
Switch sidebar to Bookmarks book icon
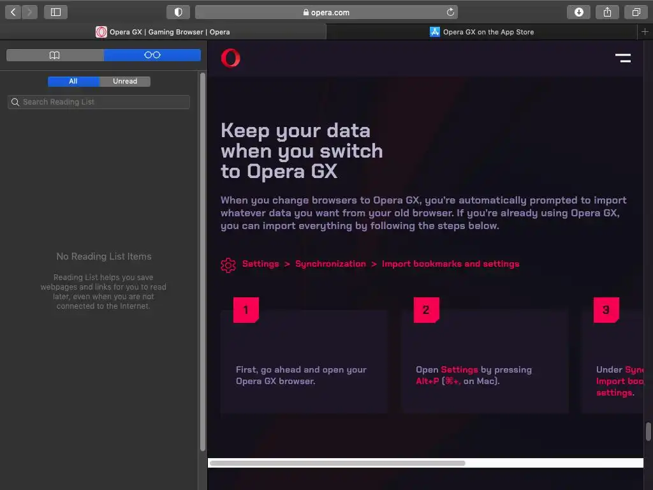click(x=55, y=55)
